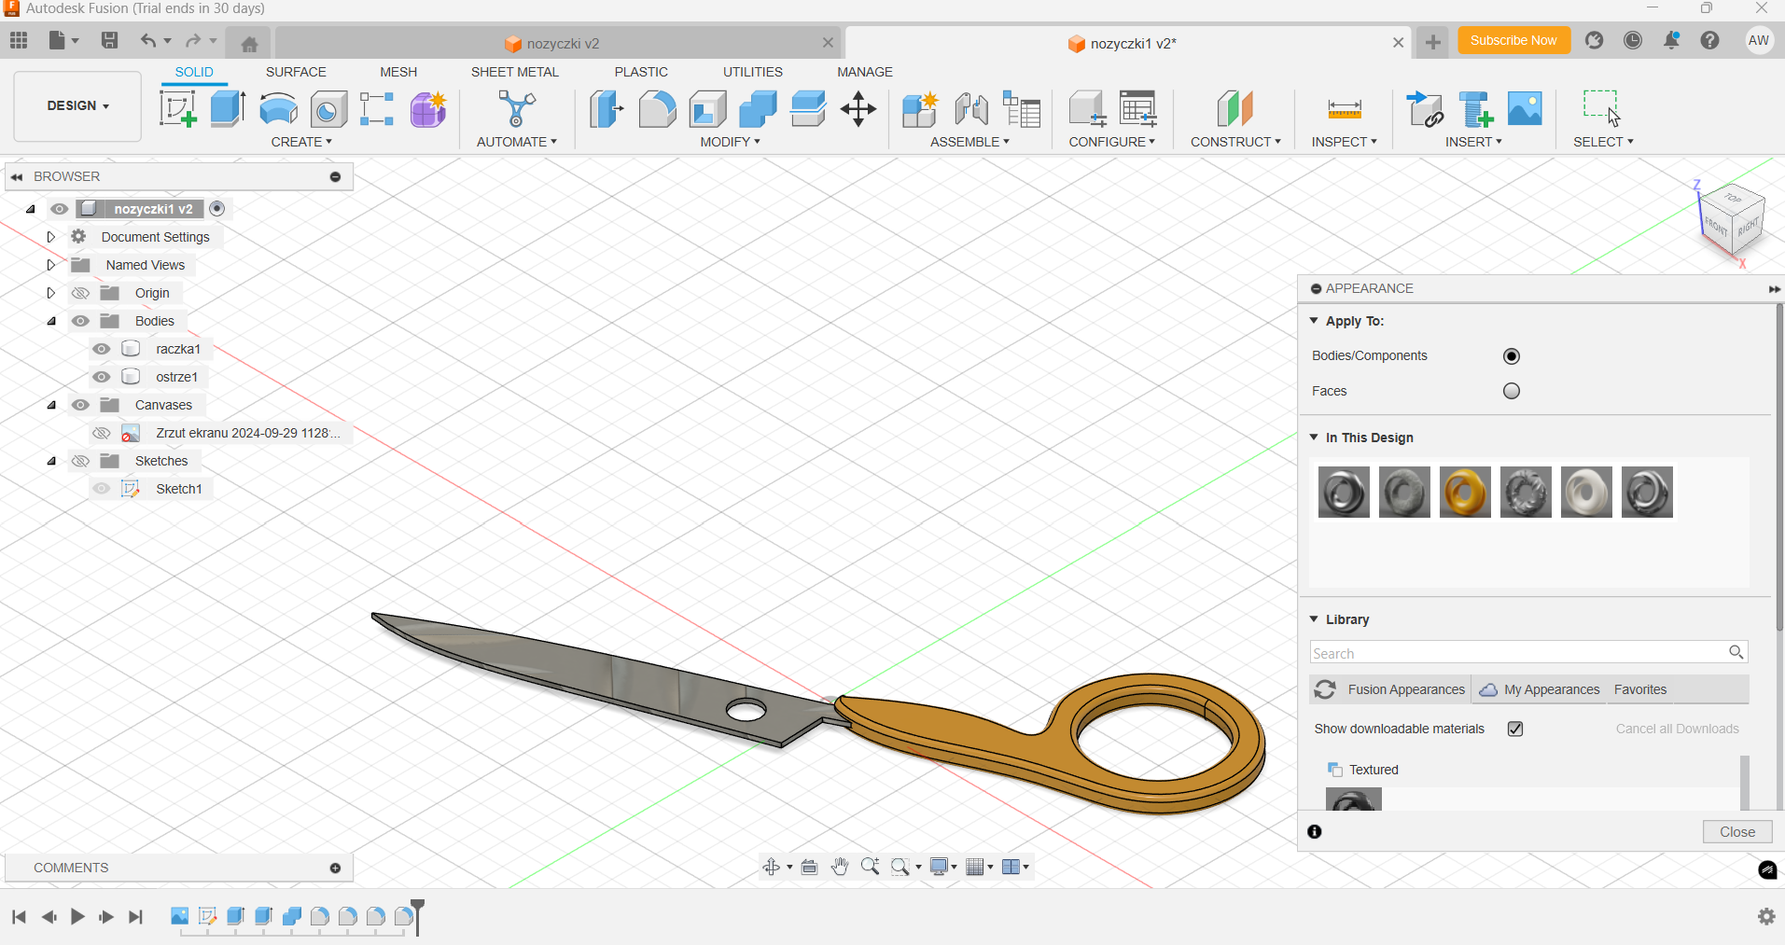This screenshot has width=1785, height=945.
Task: Select the Fillet tool
Action: click(657, 109)
